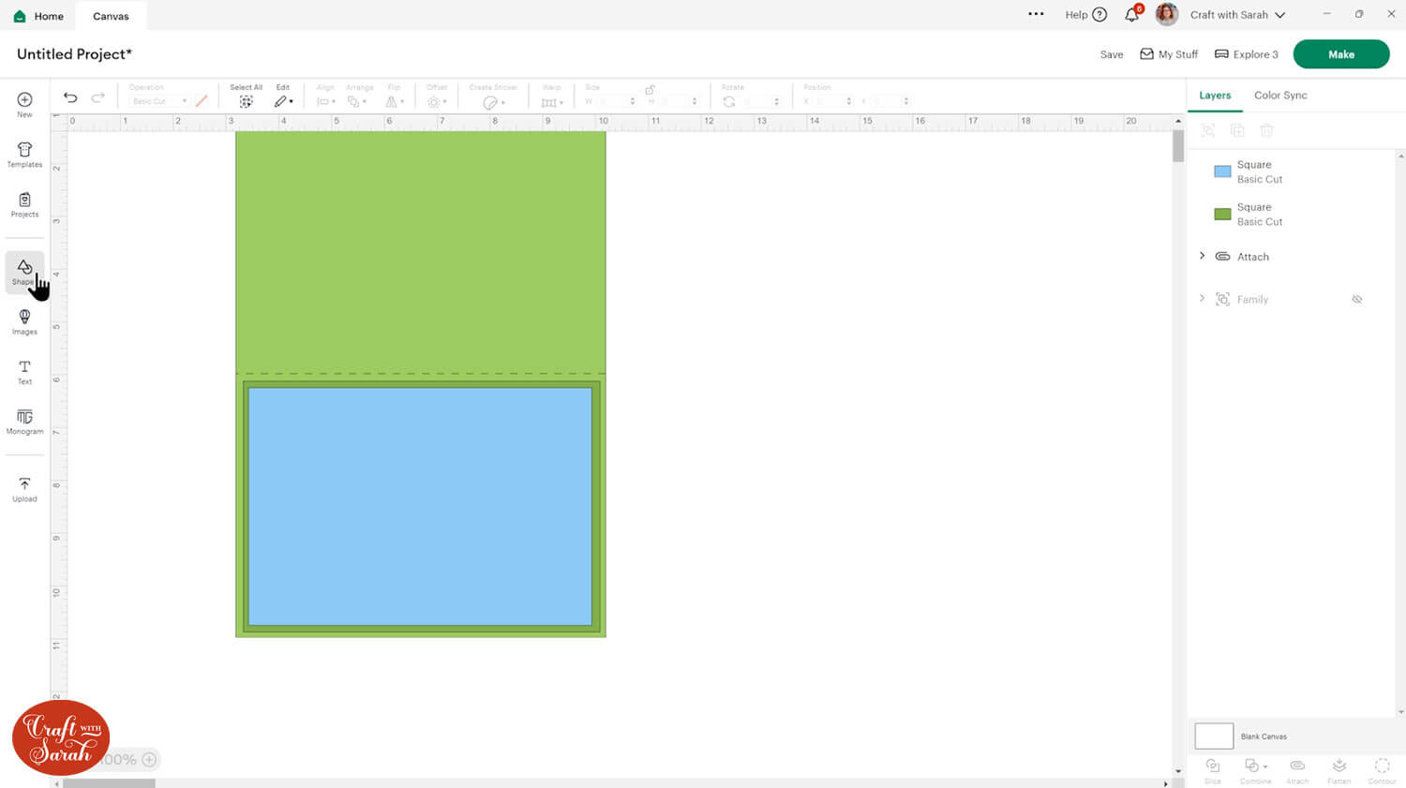
Task: Open the Flip dropdown
Action: coord(395,101)
